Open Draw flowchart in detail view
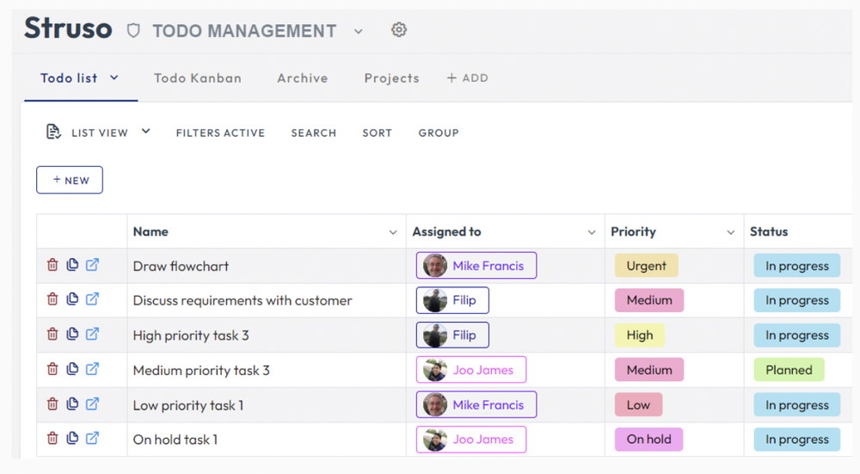The height and width of the screenshot is (474, 860). pyautogui.click(x=92, y=264)
